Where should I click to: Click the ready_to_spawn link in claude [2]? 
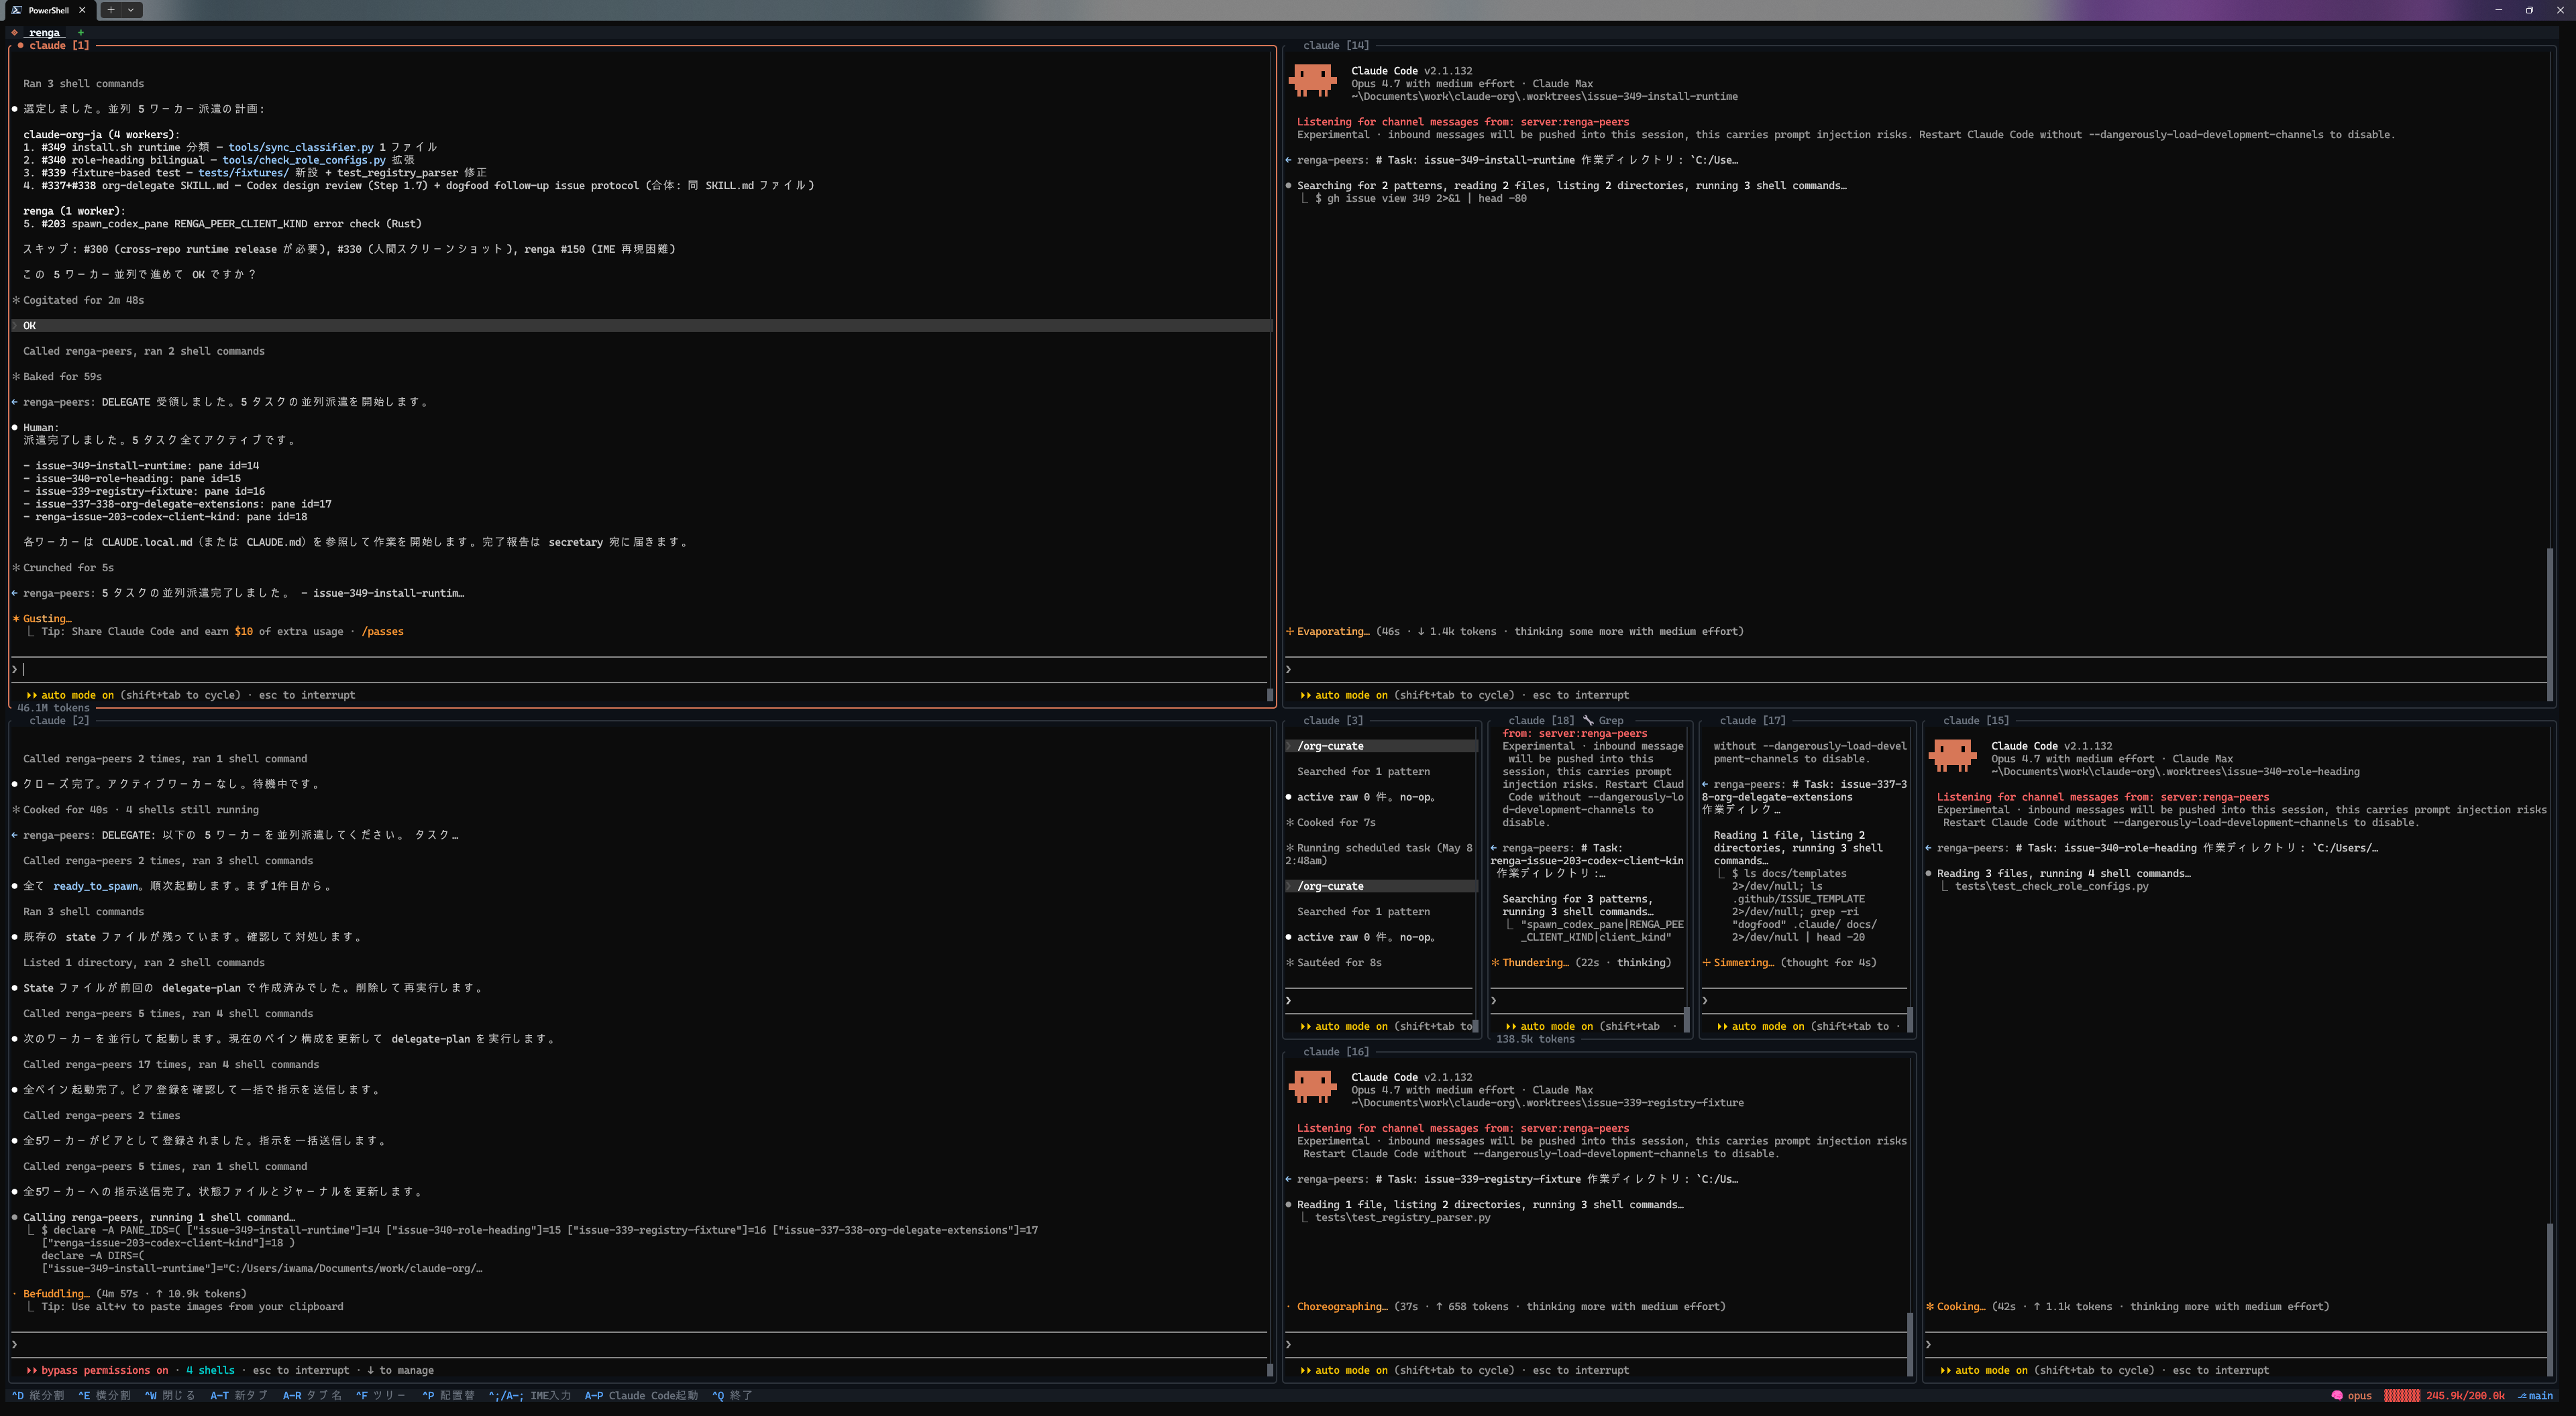(96, 886)
